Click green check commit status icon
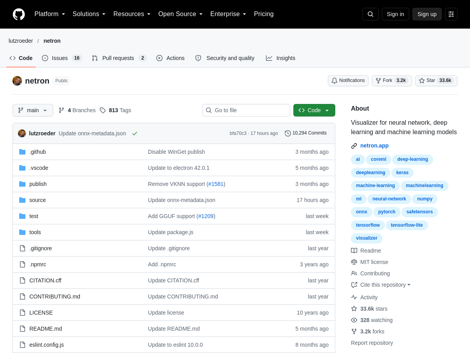The width and height of the screenshot is (470, 353). click(x=135, y=133)
